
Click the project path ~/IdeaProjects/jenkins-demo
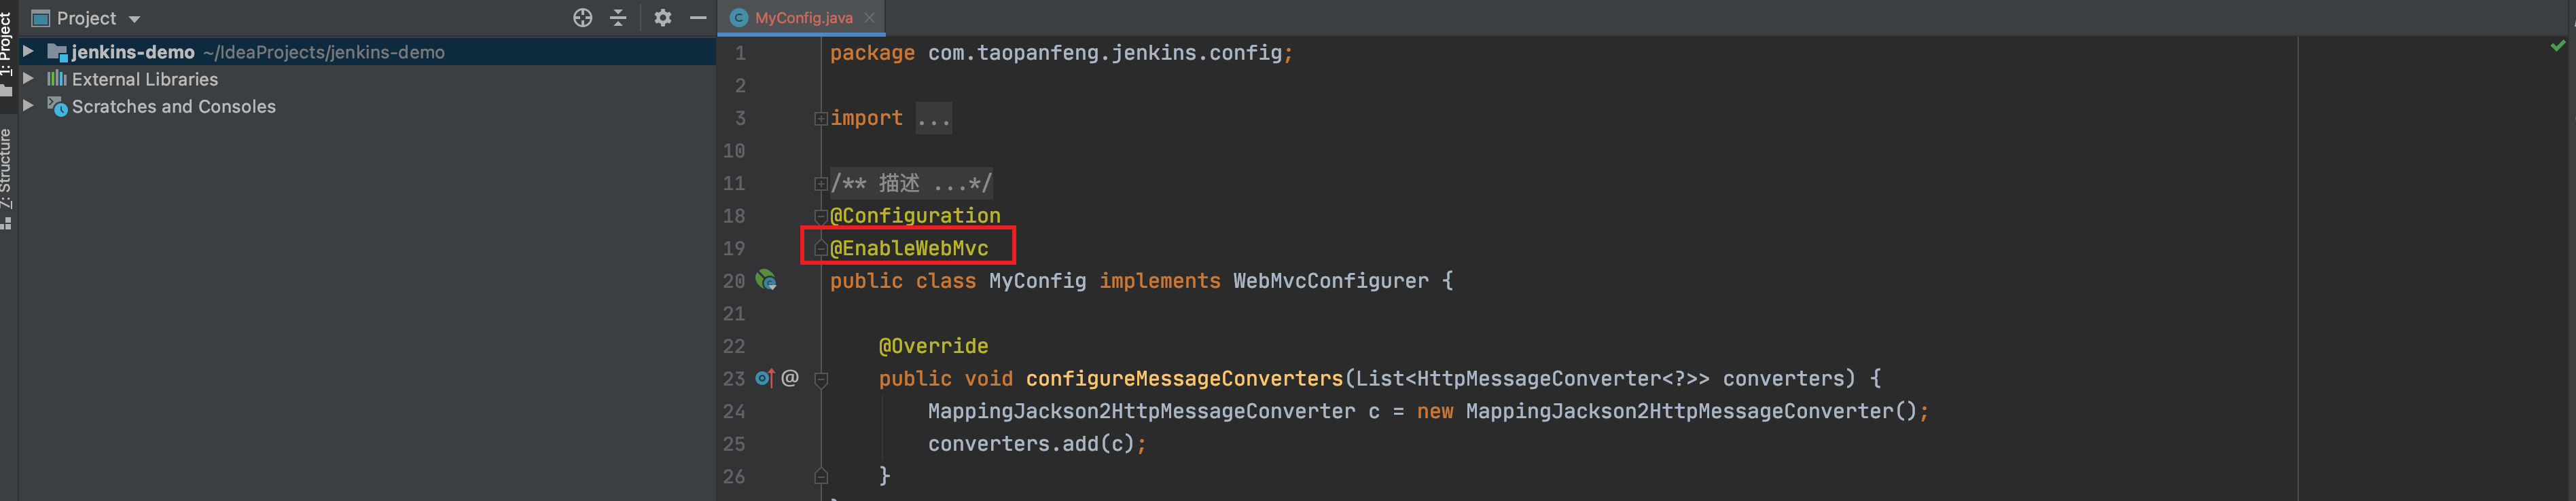tap(324, 52)
